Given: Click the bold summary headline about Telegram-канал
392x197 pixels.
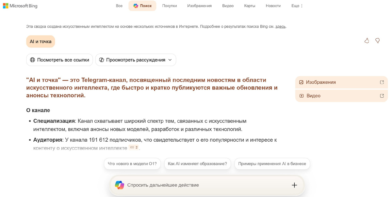Looking at the screenshot, I should pos(152,88).
